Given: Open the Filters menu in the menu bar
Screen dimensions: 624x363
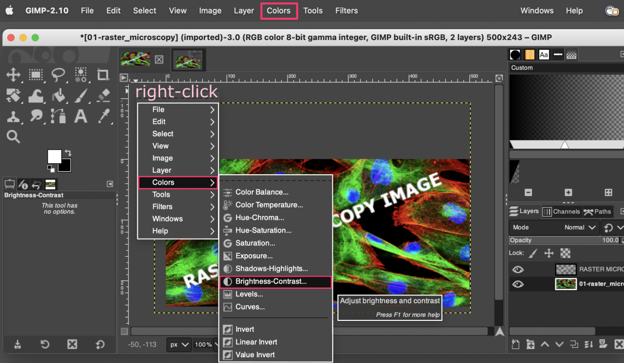Looking at the screenshot, I should click(x=346, y=10).
